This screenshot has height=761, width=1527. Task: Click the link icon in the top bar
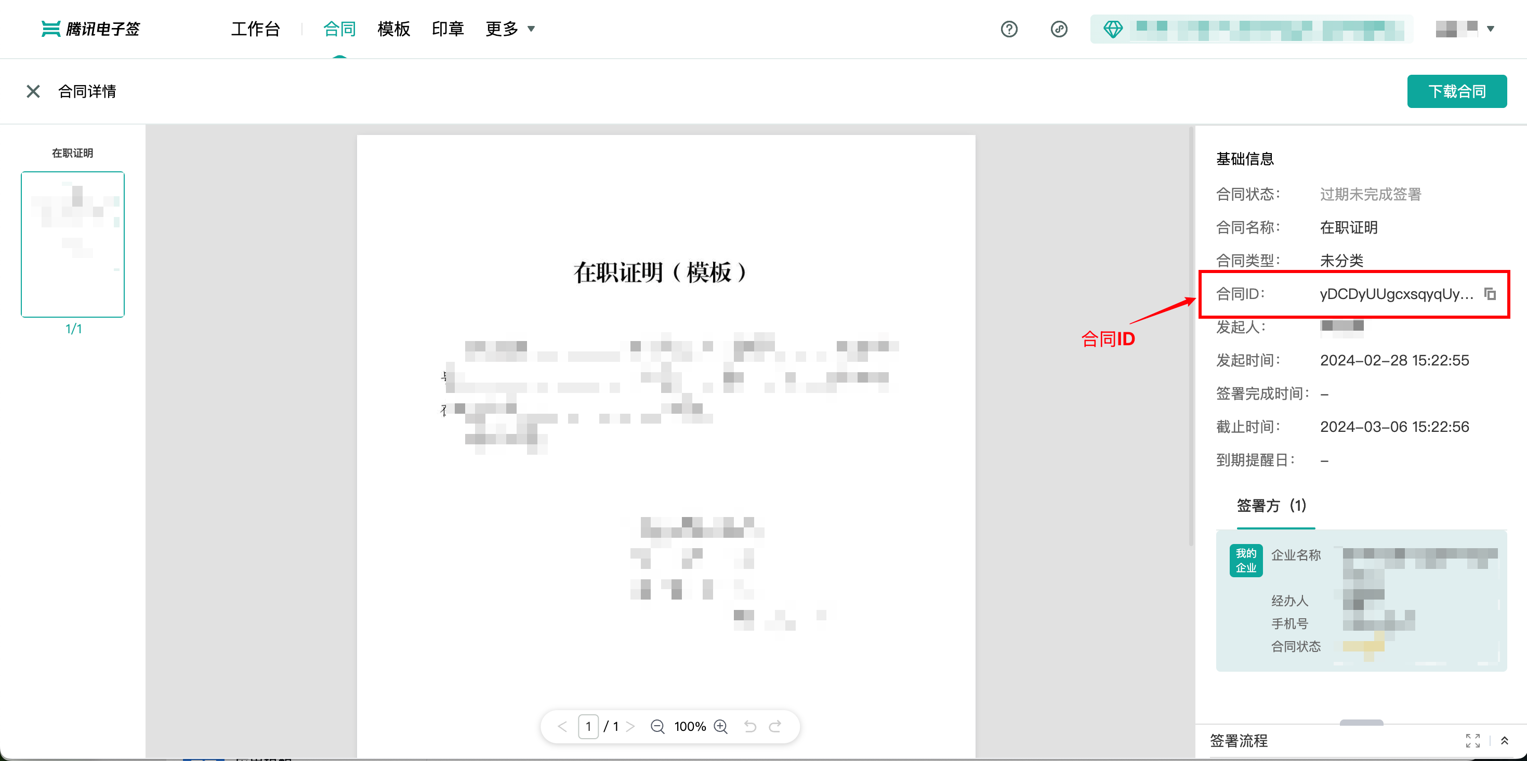[1059, 29]
